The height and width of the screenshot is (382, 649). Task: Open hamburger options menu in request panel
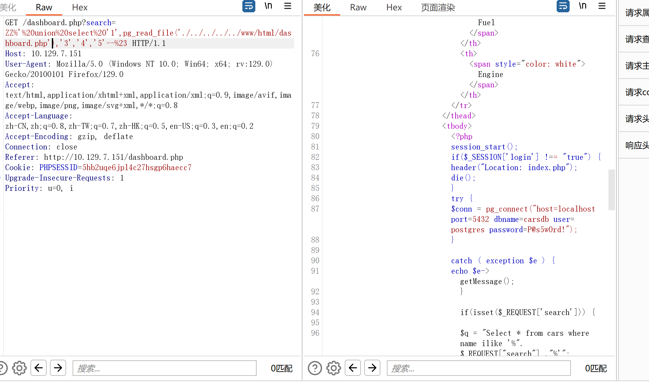[x=288, y=6]
